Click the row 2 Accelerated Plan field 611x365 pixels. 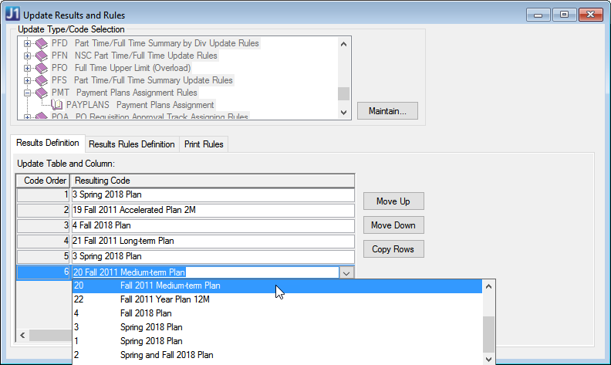(x=212, y=210)
